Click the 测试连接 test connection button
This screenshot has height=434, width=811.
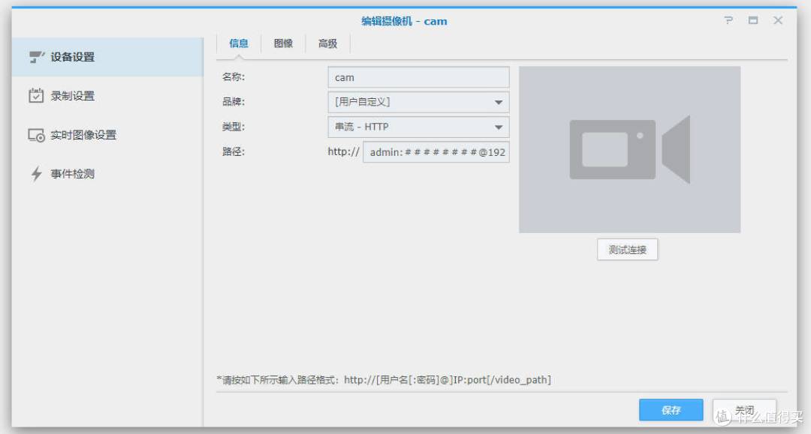627,250
